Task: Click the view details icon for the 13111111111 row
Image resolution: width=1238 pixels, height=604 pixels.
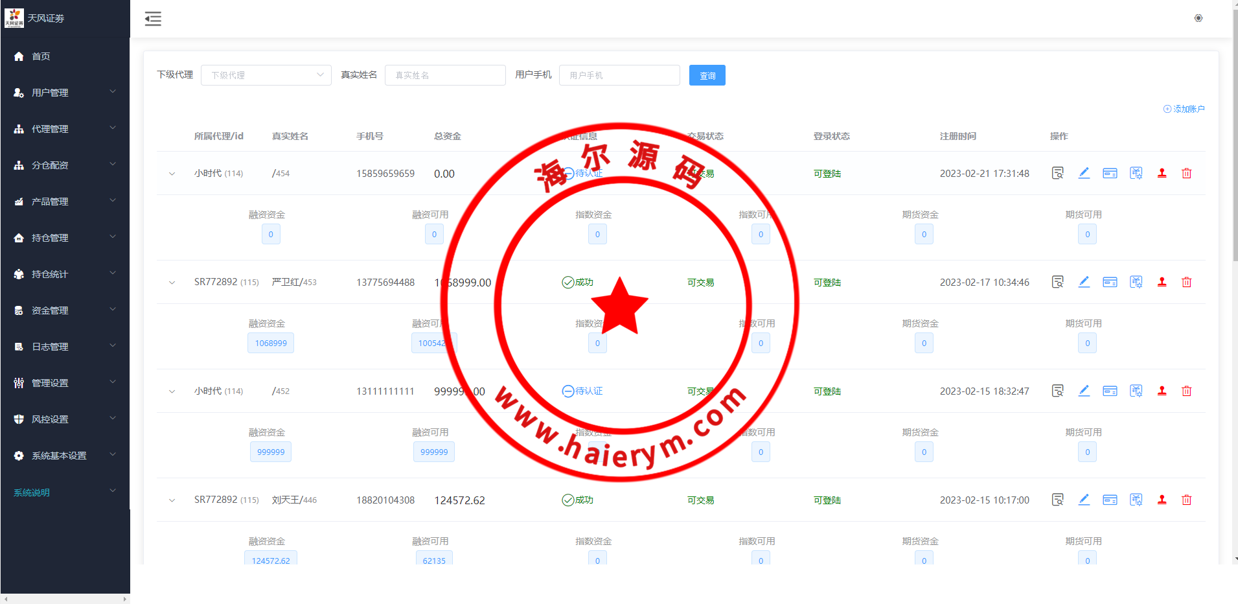Action: 1057,391
